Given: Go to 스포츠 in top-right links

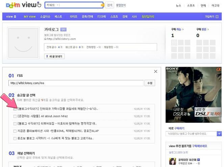Looking at the screenshot, I should pyautogui.click(x=191, y=5).
